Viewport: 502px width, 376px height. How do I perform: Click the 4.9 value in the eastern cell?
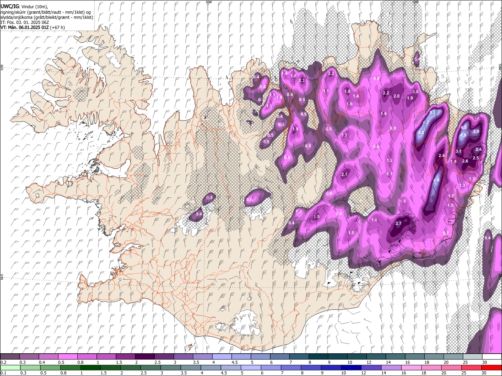[x=463, y=135]
